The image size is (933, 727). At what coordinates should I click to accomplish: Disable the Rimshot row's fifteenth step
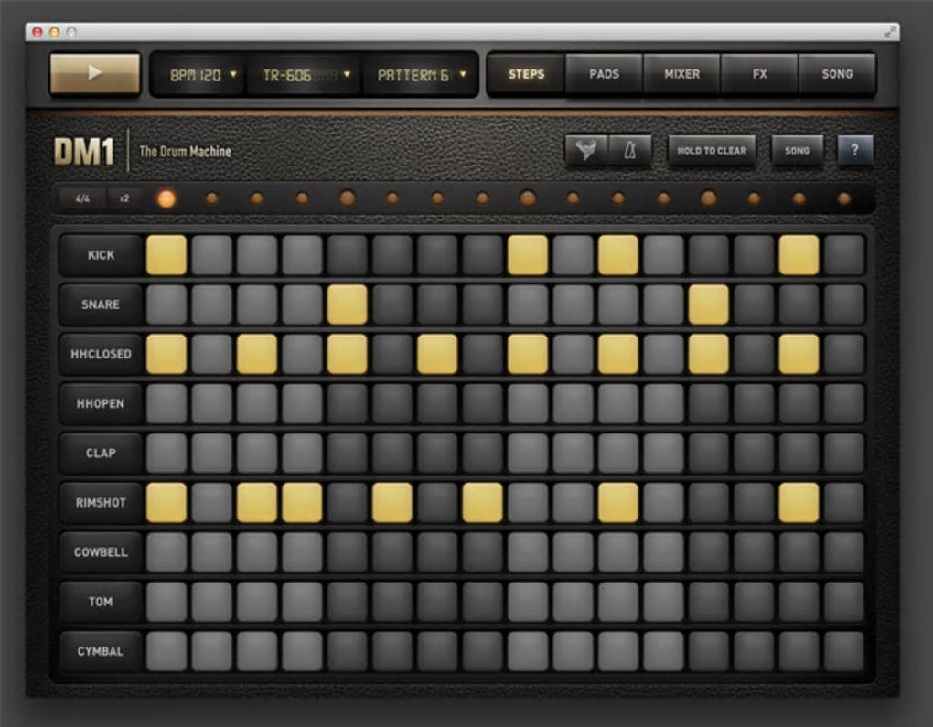pos(799,503)
